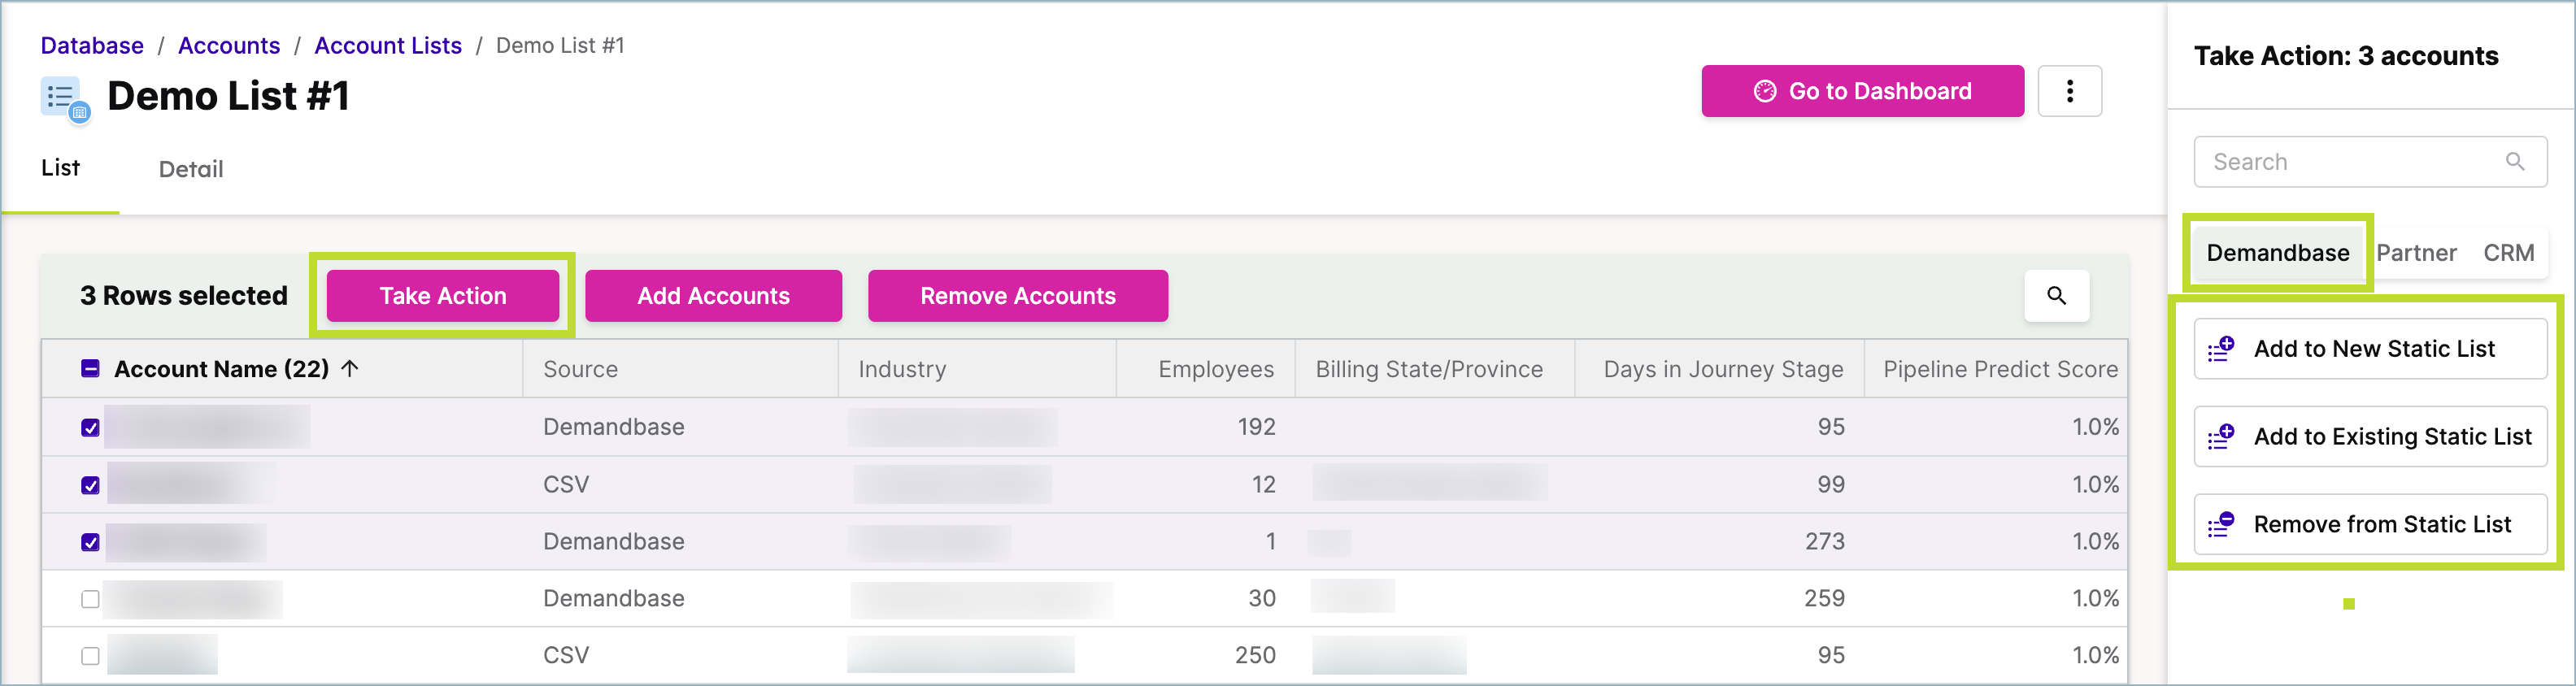Select the CRM action tab
Screen dimensions: 2576x686
[x=2508, y=253]
